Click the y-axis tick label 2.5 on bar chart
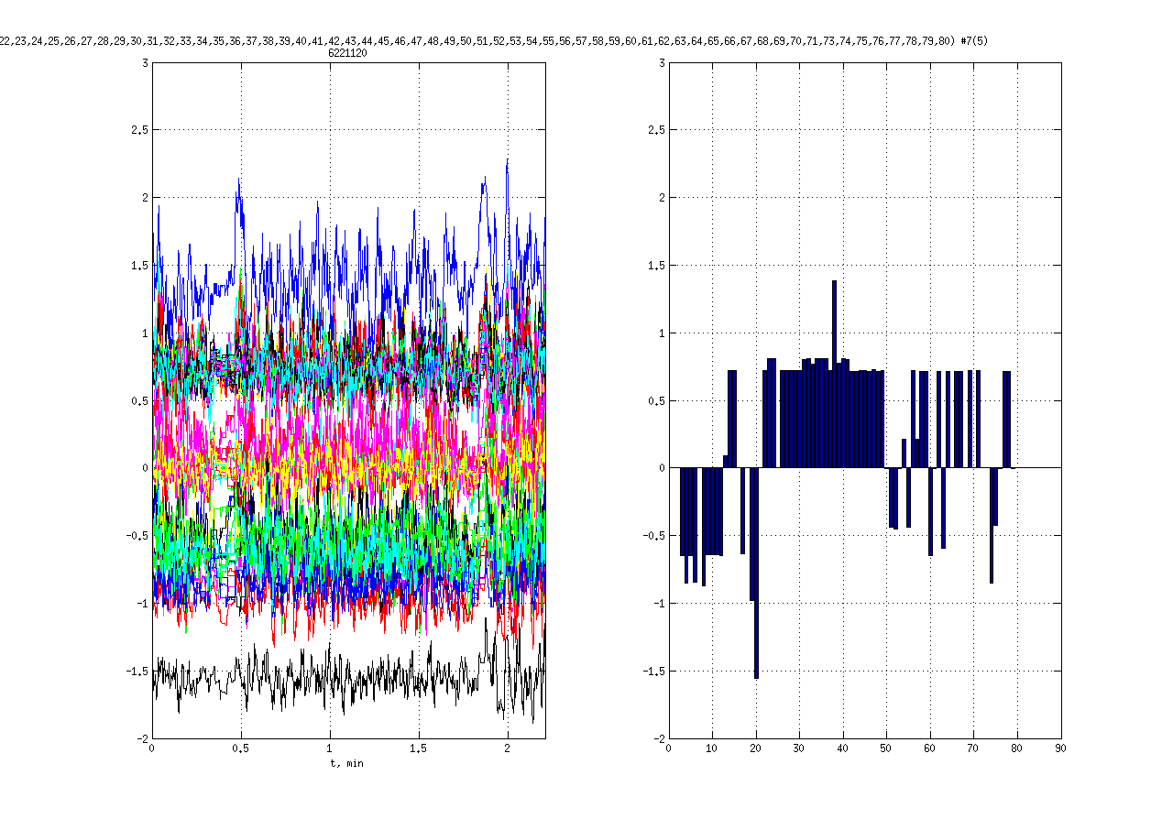The width and height of the screenshot is (1173, 830). click(x=654, y=130)
